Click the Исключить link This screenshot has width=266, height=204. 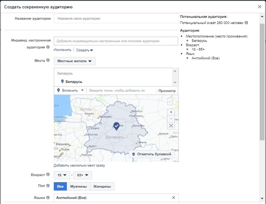(x=63, y=50)
